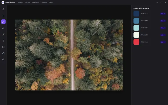Select the Move tool
The width and height of the screenshot is (168, 105).
click(3, 9)
